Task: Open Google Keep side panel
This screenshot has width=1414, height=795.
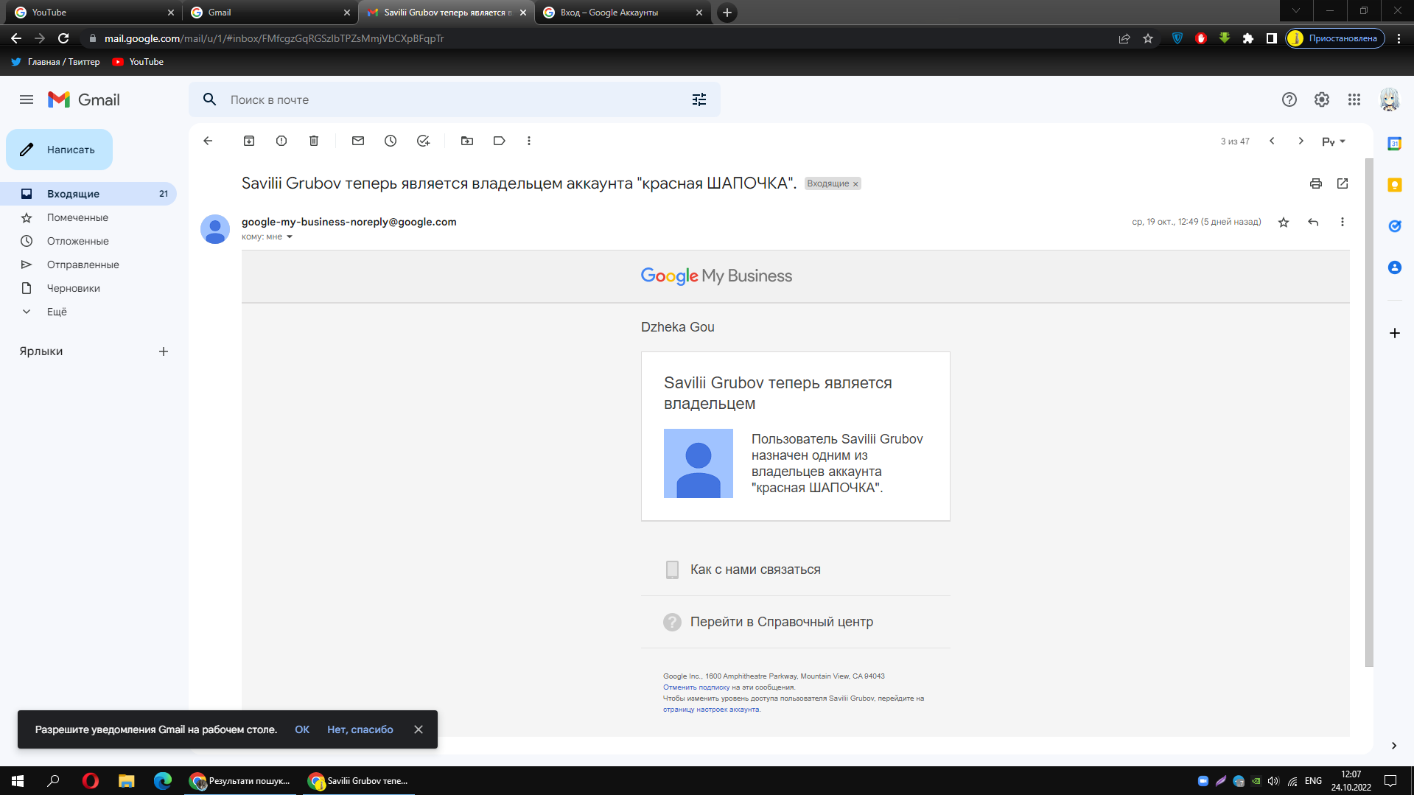Action: pyautogui.click(x=1395, y=185)
